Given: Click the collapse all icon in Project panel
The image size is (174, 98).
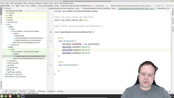Looking at the screenshot, I should coord(40,8).
